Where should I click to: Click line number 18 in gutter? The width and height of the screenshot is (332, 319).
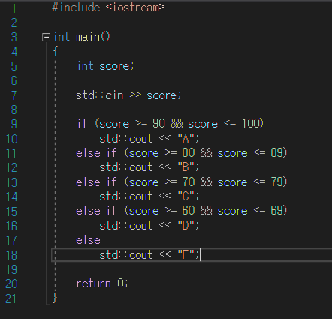(x=11, y=255)
